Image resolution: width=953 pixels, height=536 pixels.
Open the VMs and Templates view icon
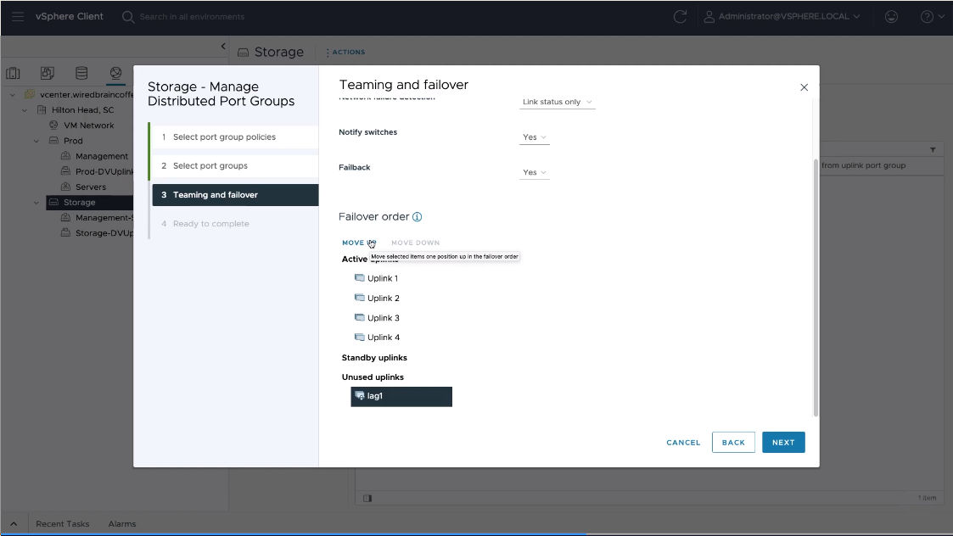(48, 73)
